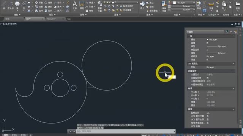This screenshot has height=136, width=243.
Task: Open the layer name dropdown in Layers panel
Action: [121, 3]
